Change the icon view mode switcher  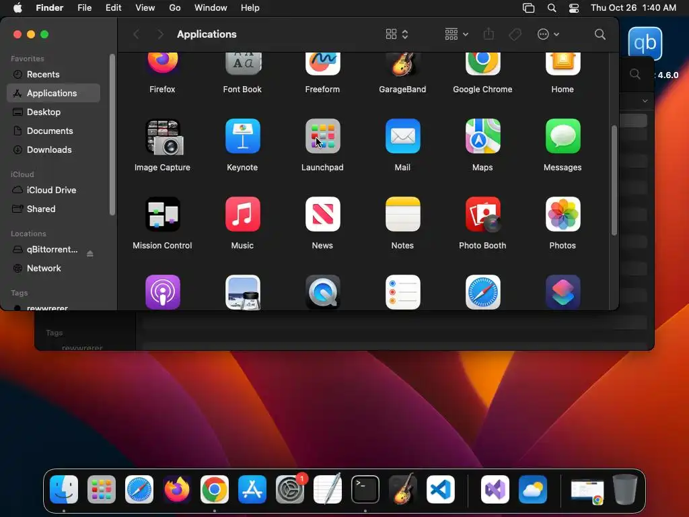click(x=397, y=34)
